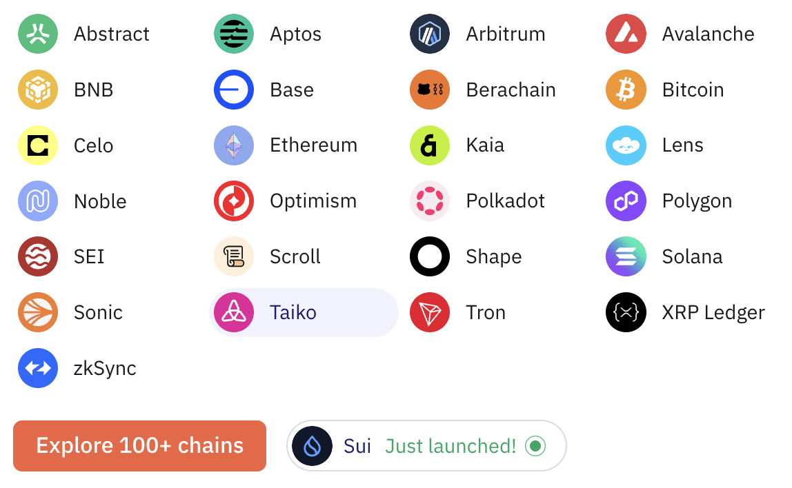
Task: Click the Bitcoin orange icon
Action: pos(626,90)
